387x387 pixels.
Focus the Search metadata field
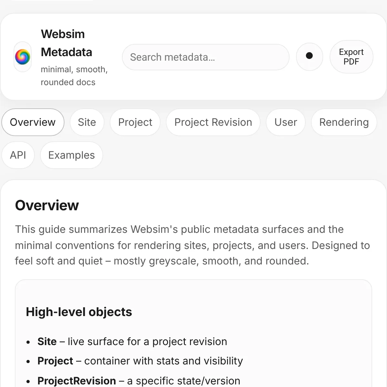205,57
